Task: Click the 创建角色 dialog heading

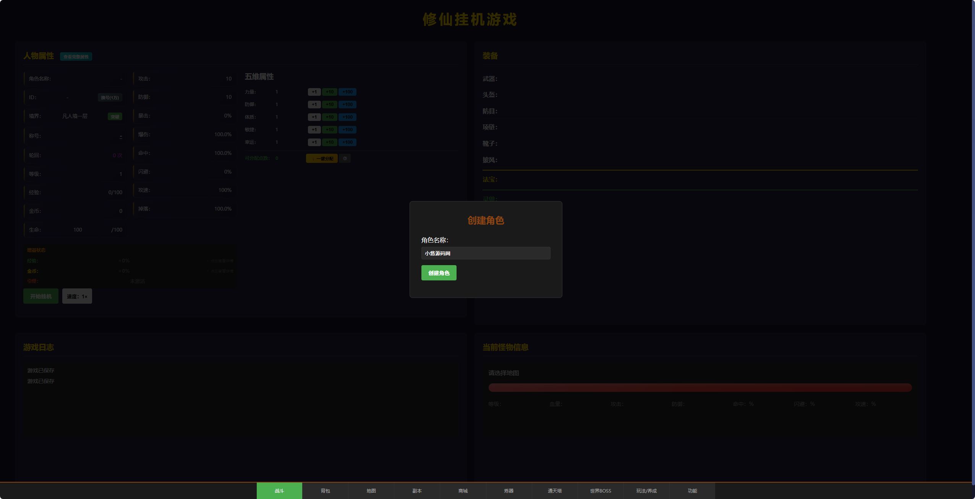Action: (486, 221)
